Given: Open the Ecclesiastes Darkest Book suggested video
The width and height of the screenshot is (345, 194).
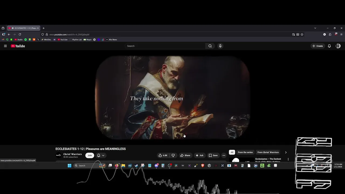Looking at the screenshot, I should coord(268,160).
